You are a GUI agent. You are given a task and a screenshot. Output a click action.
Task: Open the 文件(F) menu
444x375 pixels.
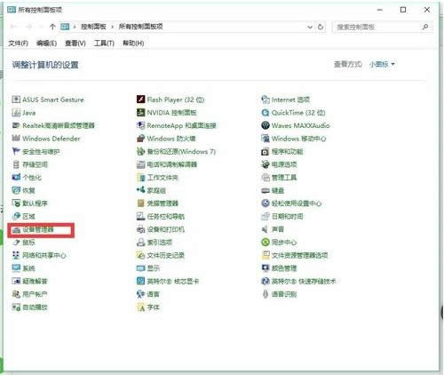(x=18, y=44)
